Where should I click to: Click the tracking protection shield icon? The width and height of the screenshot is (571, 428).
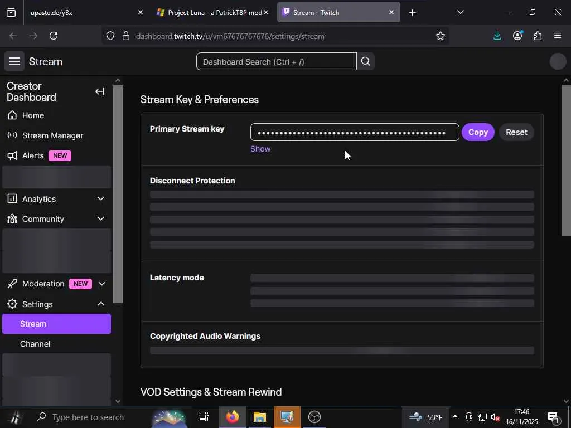tap(110, 36)
